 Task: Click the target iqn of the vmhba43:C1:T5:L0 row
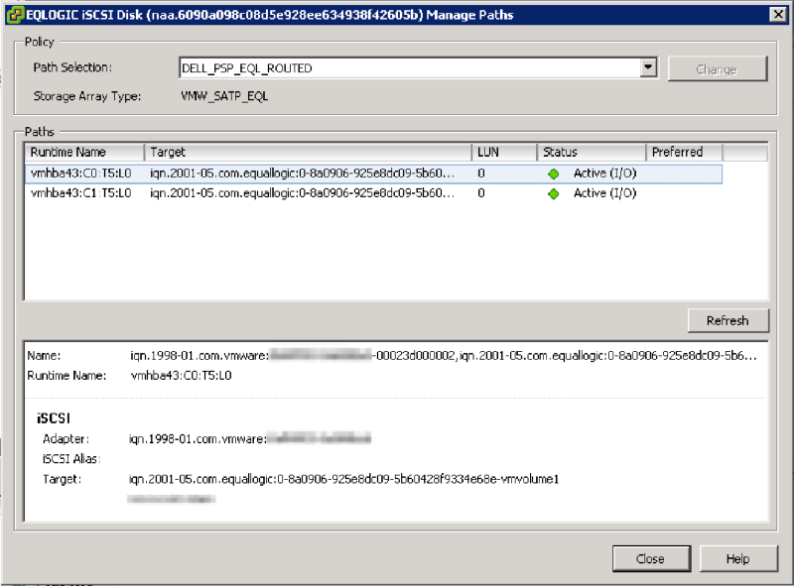pyautogui.click(x=302, y=193)
